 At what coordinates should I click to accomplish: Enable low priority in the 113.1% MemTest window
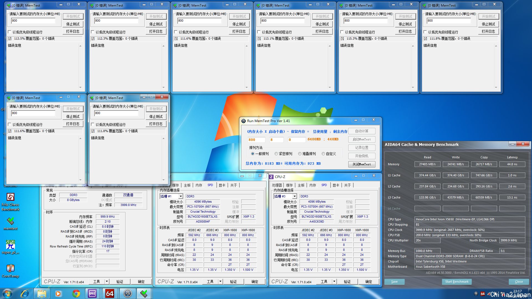tap(259, 32)
